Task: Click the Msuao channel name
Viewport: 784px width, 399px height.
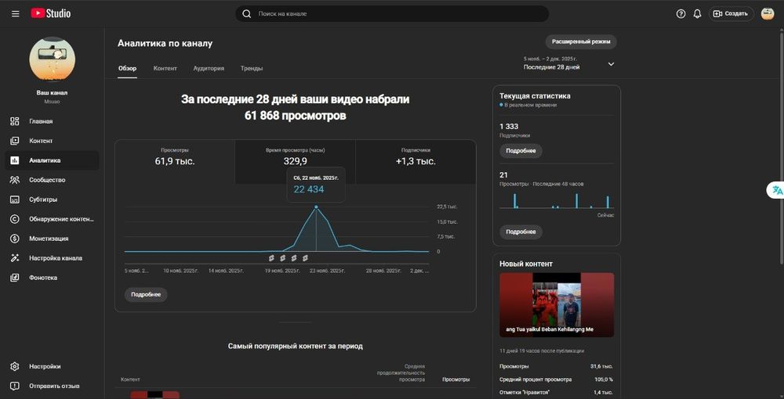Action: [x=52, y=101]
